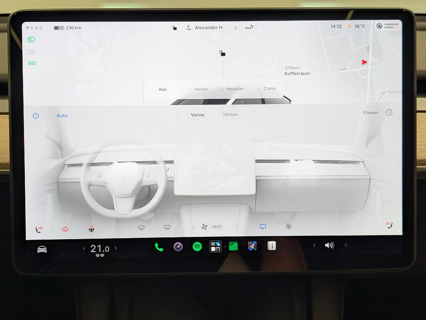
Task: Raise volume with right chevron
Action: coord(345,245)
